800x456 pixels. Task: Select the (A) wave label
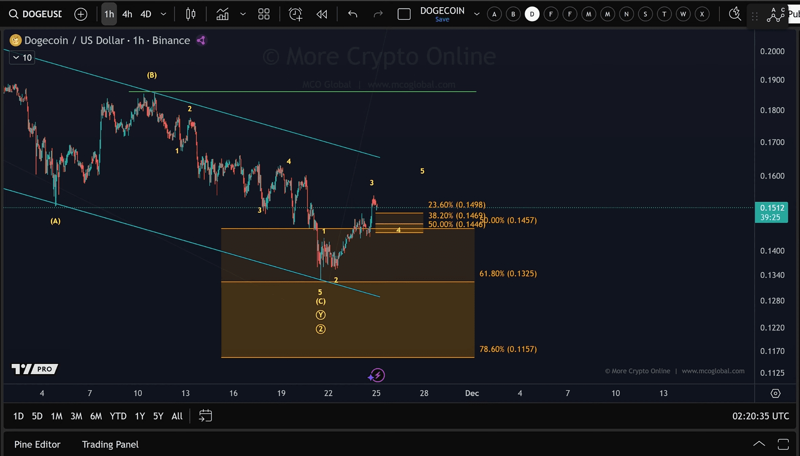(x=55, y=221)
